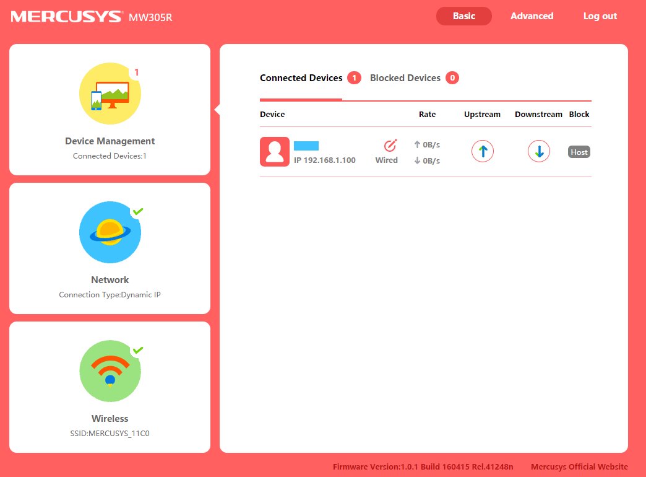Viewport: 646px width, 477px height.
Task: Click the Blocked Devices count badge
Action: 452,78
